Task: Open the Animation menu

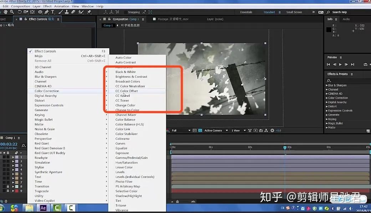Action: click(61, 6)
